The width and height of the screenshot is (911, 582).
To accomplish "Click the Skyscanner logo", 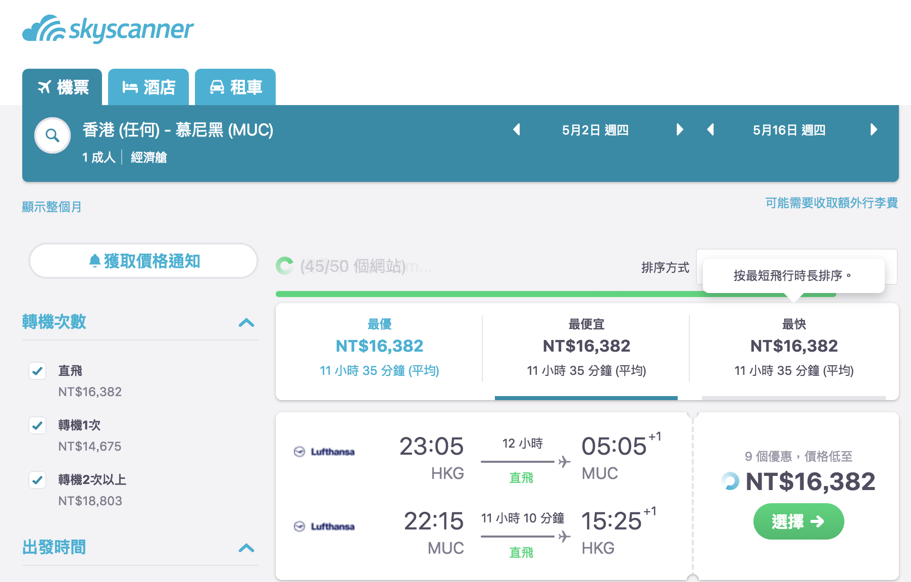I will tap(108, 29).
